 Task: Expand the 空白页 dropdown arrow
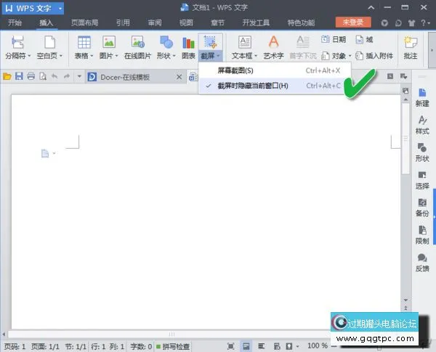60,56
